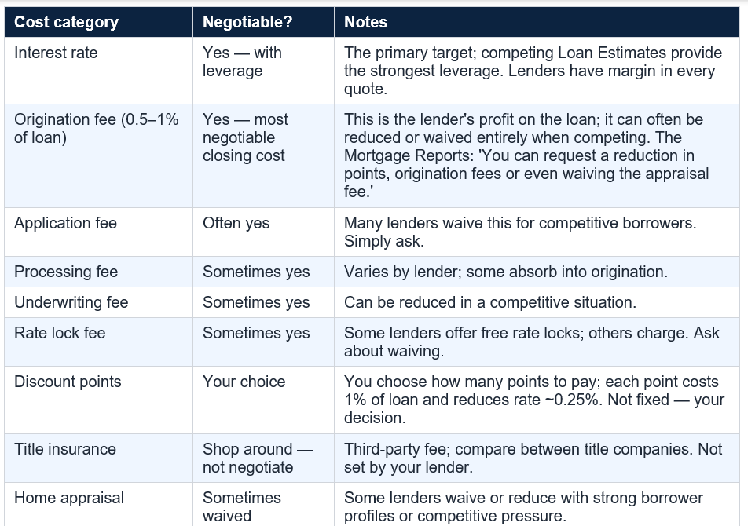748x526 pixels.
Task: Select the 'Underwriting fee' cell
Action: (99, 302)
